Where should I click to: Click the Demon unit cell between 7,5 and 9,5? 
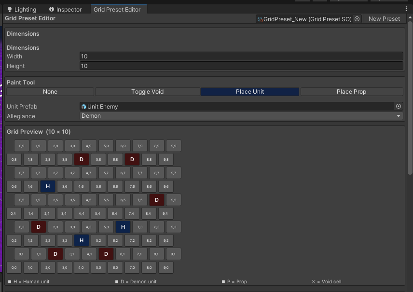point(157,200)
